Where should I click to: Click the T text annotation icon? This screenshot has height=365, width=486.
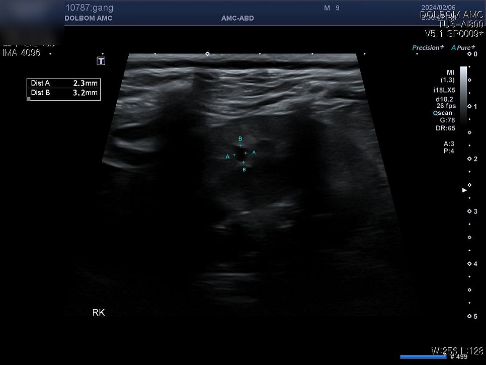(101, 61)
